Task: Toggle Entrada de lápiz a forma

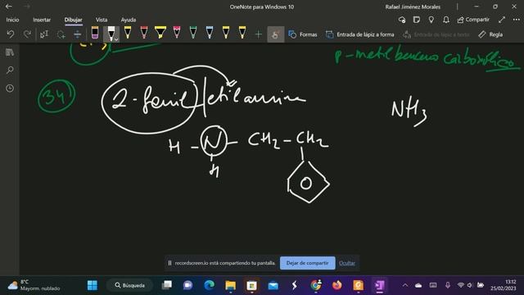Action: 360,34
